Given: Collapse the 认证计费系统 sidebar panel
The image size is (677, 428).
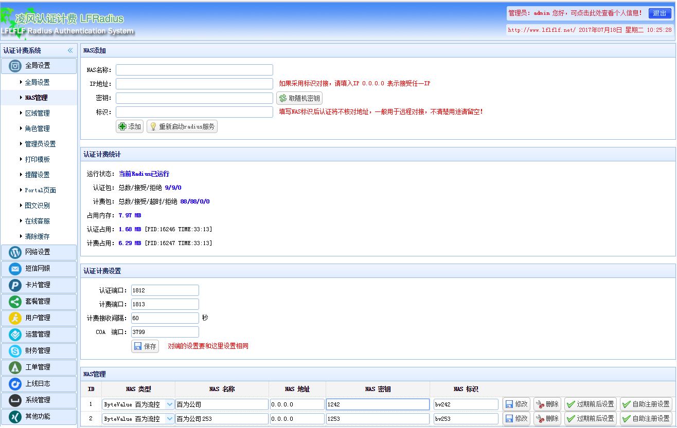Looking at the screenshot, I should (70, 50).
